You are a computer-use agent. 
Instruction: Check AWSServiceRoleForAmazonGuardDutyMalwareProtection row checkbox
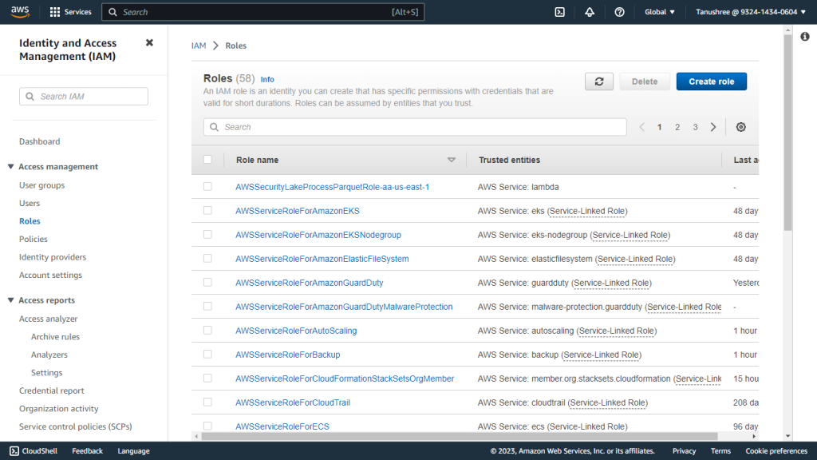click(x=207, y=306)
